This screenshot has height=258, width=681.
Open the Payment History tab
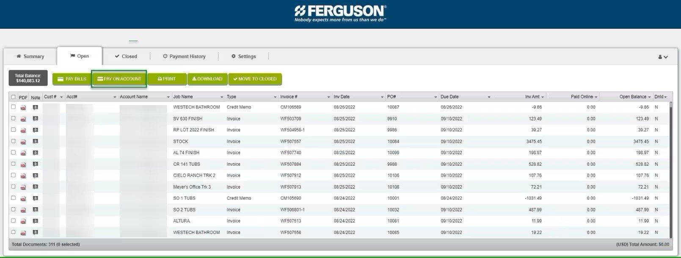185,56
